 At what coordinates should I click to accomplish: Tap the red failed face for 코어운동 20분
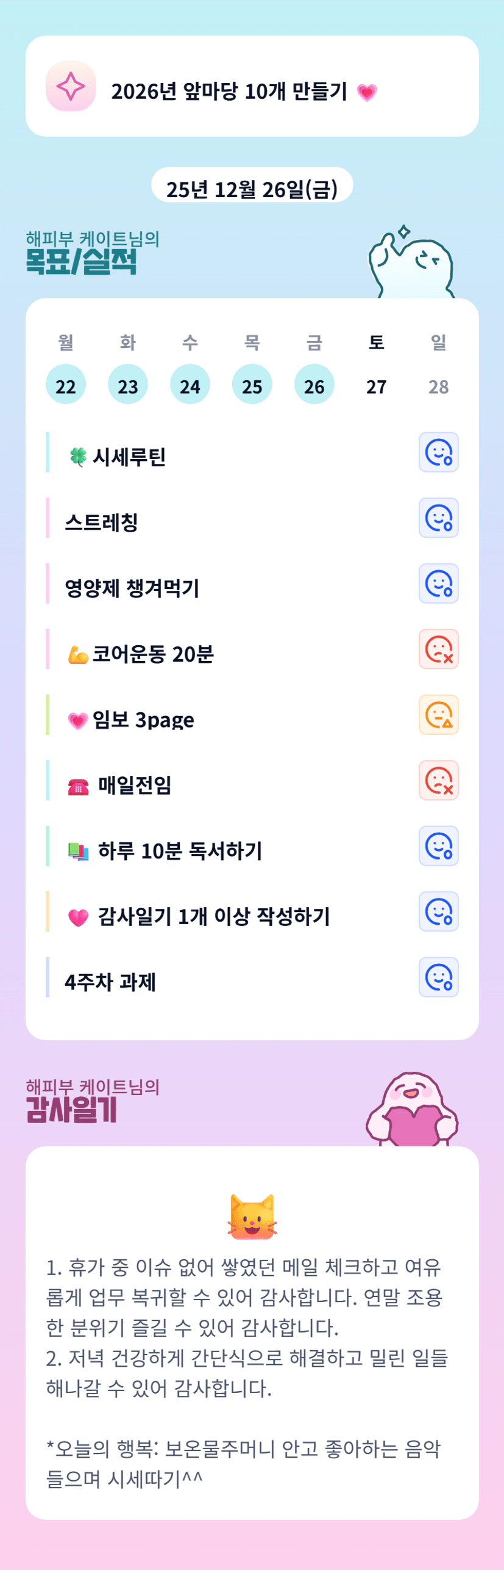438,649
